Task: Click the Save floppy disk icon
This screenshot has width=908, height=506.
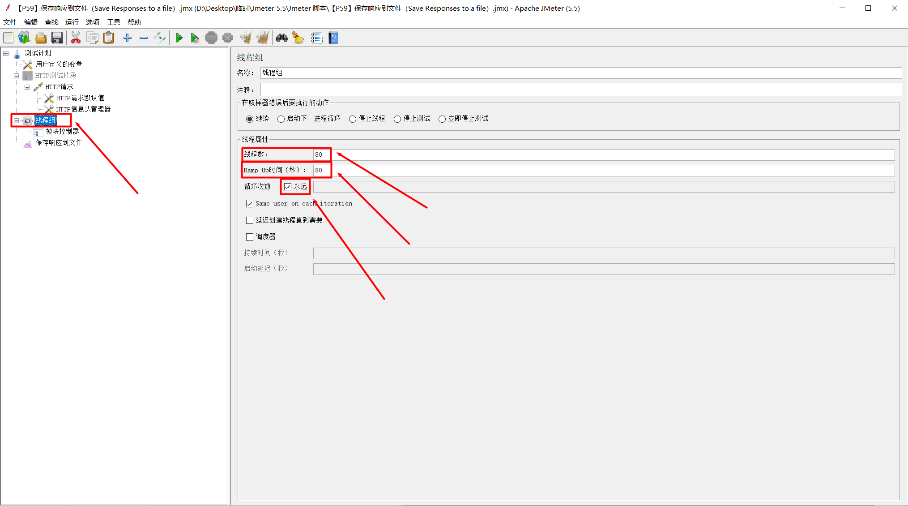Action: pyautogui.click(x=57, y=38)
